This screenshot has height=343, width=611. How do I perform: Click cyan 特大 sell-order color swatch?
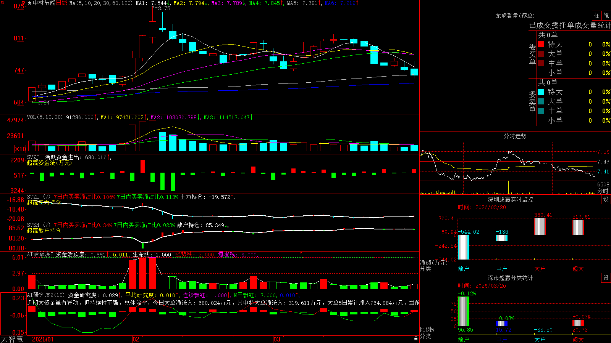point(541,92)
